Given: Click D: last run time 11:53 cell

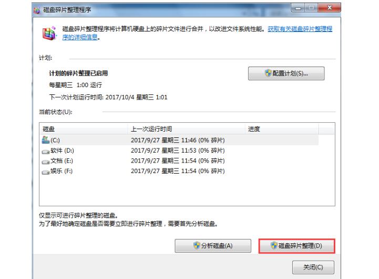Looking at the screenshot, I should click(x=178, y=151).
